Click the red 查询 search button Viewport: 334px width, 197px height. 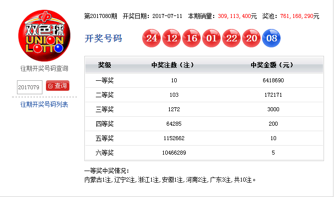pos(58,86)
